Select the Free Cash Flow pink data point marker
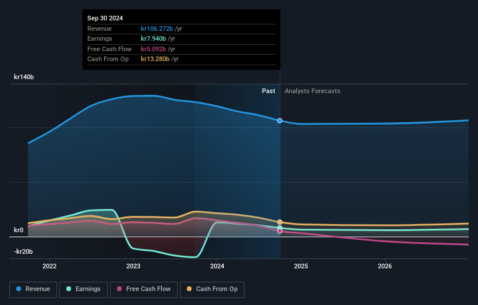 tap(279, 231)
